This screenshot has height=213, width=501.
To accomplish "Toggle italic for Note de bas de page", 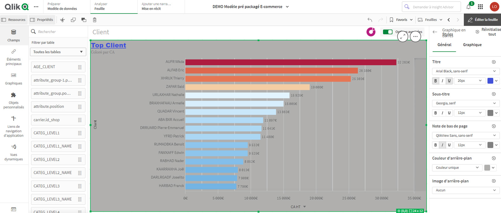I will (x=442, y=145).
